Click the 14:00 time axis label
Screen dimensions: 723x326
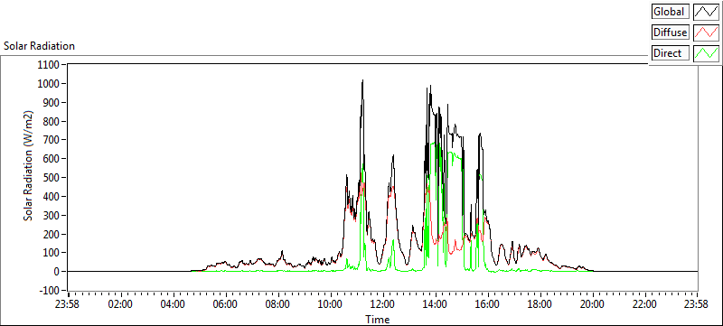pyautogui.click(x=436, y=304)
